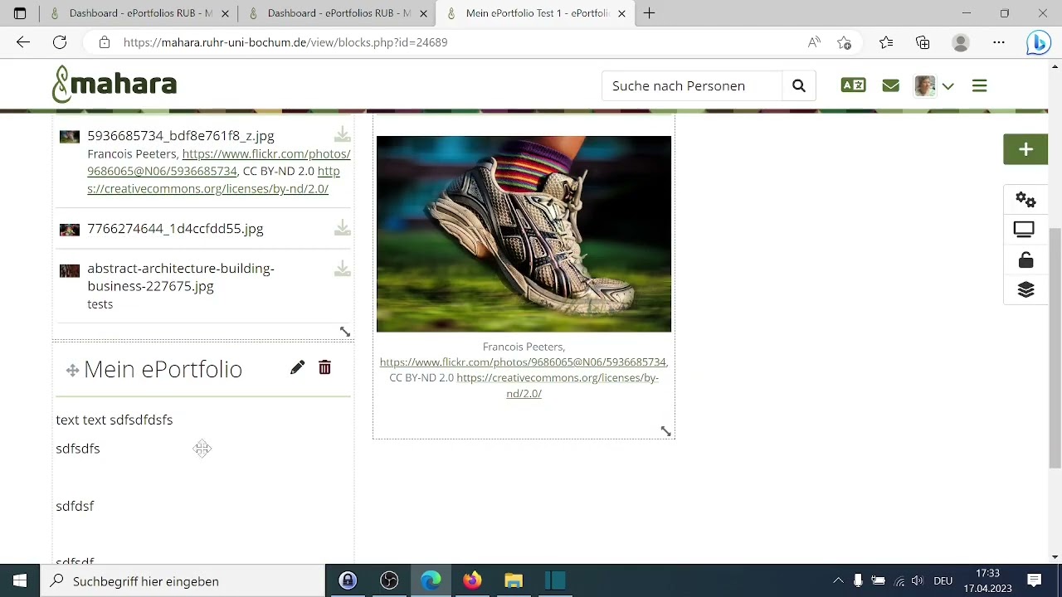Download 7766274644_1d4ccfdd55.jpg file
The width and height of the screenshot is (1062, 597).
pos(342,228)
